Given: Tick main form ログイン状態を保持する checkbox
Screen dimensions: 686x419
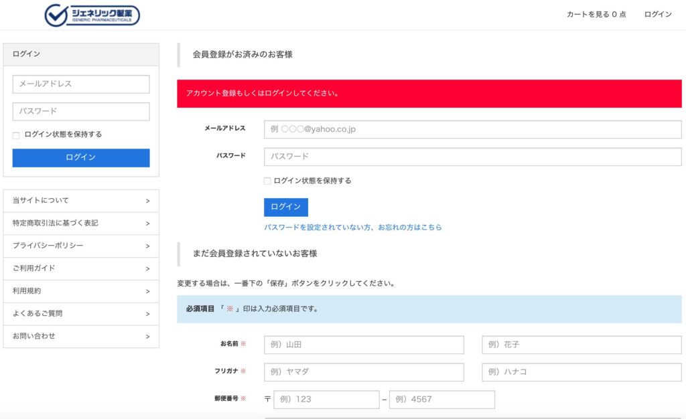Looking at the screenshot, I should [267, 181].
